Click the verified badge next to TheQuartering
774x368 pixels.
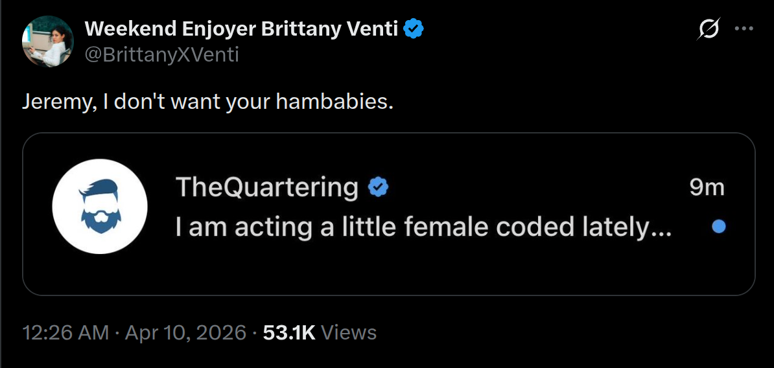(378, 187)
